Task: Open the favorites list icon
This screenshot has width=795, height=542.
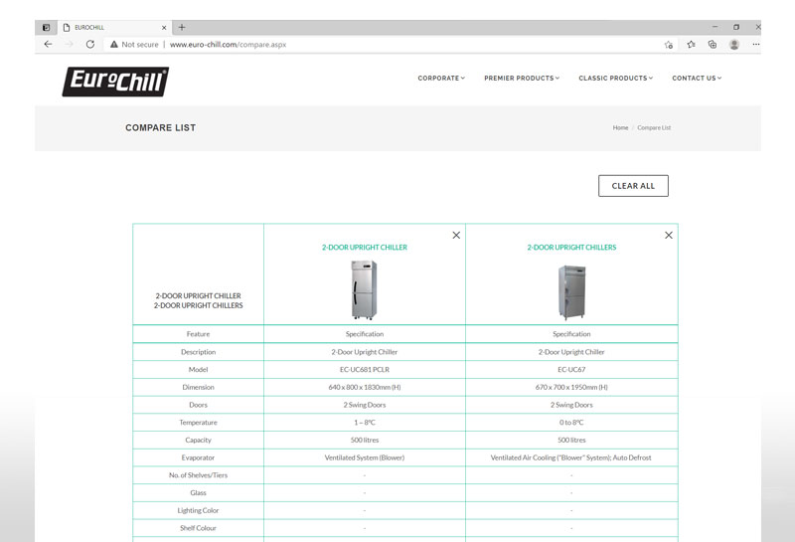Action: tap(691, 44)
